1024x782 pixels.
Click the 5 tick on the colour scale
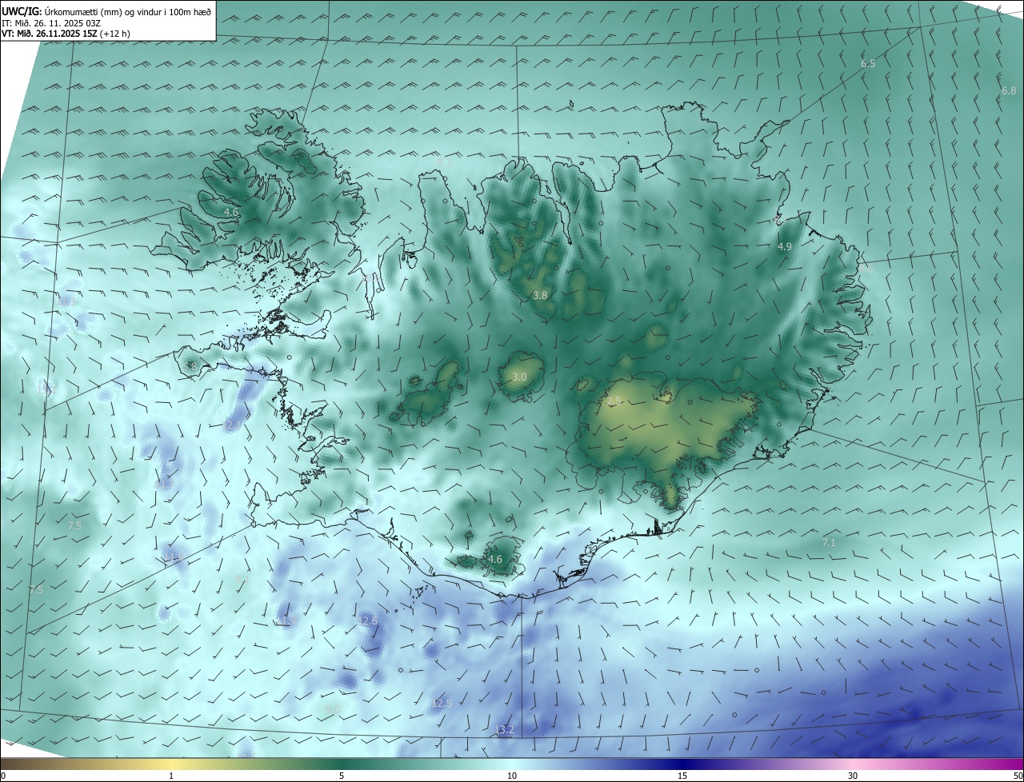tap(342, 776)
